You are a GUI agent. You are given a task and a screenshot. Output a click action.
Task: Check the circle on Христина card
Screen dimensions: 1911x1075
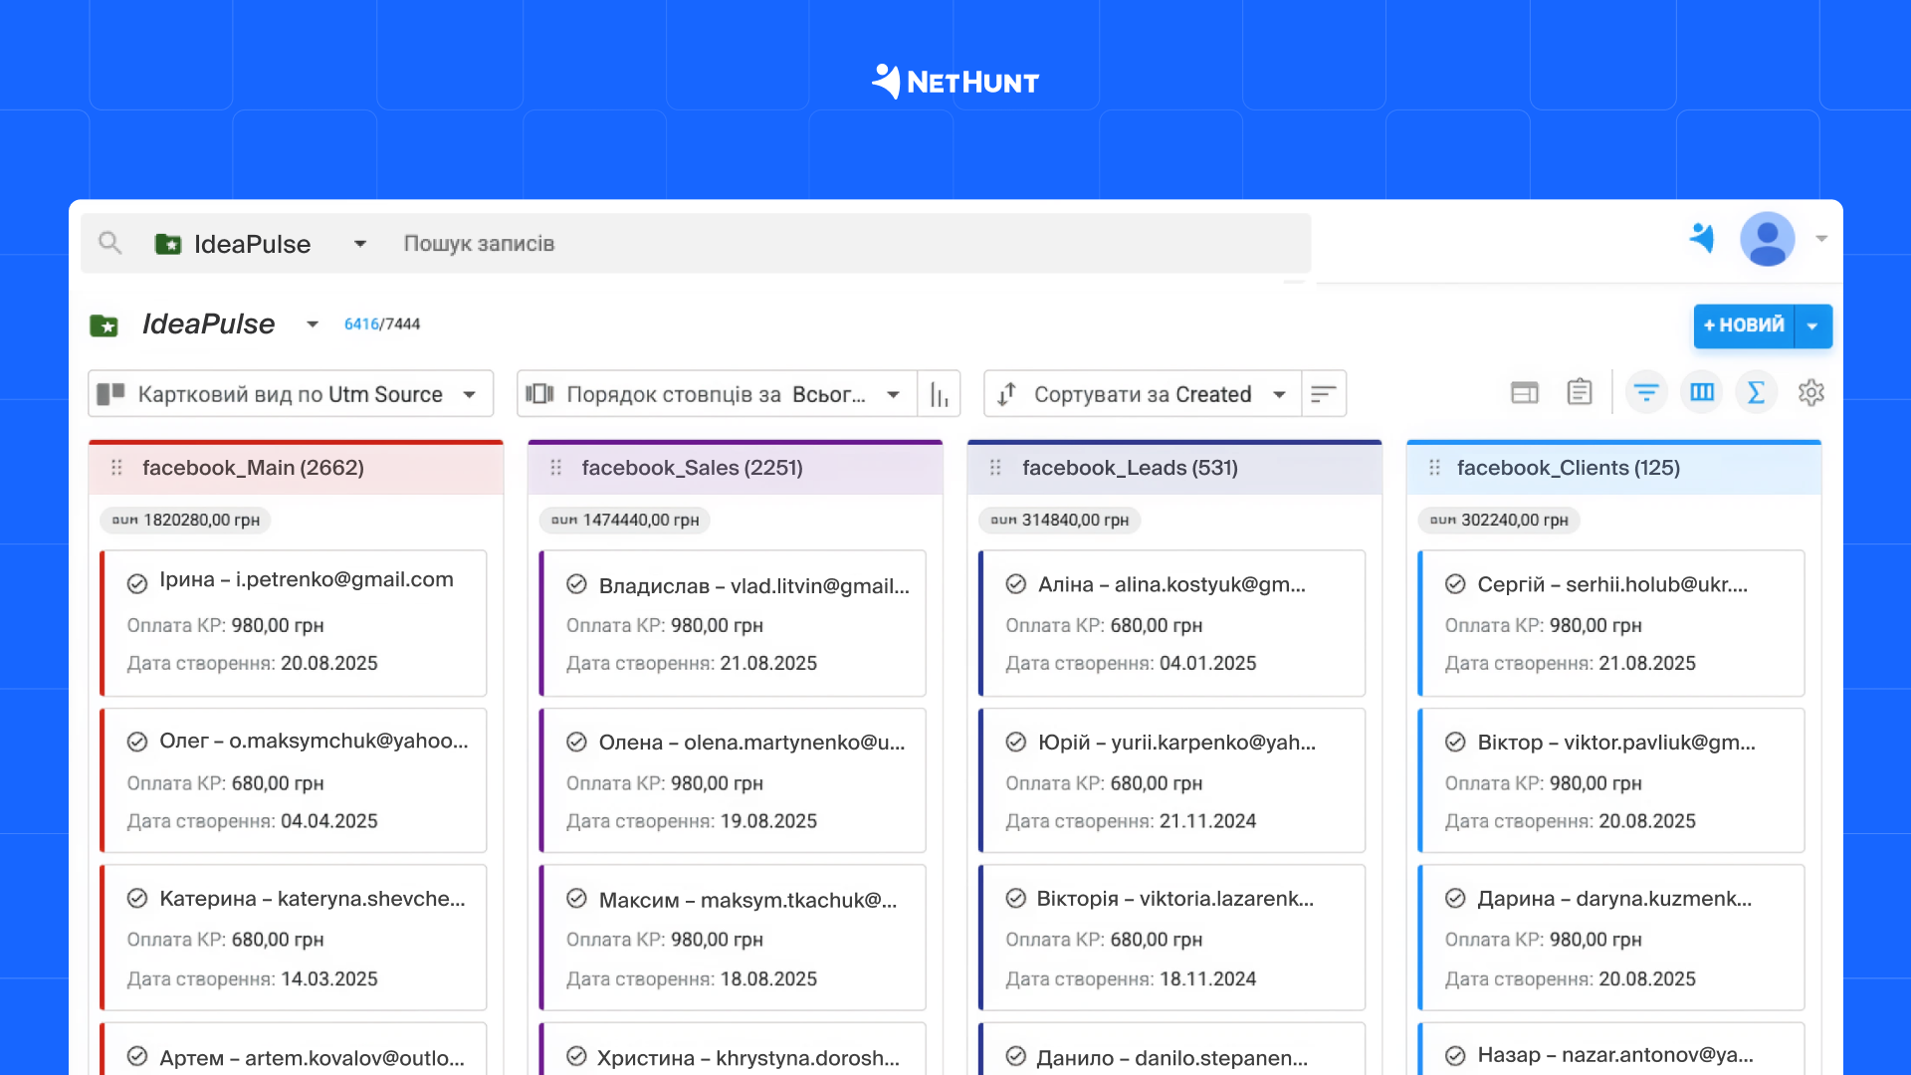[x=576, y=1056]
